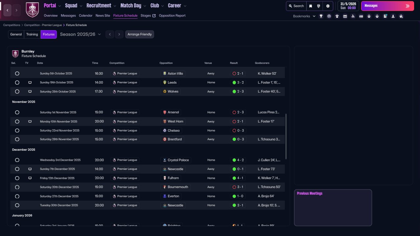Click the 4 - 2 result against Crystal Palace
This screenshot has height=236, width=420.
239,160
